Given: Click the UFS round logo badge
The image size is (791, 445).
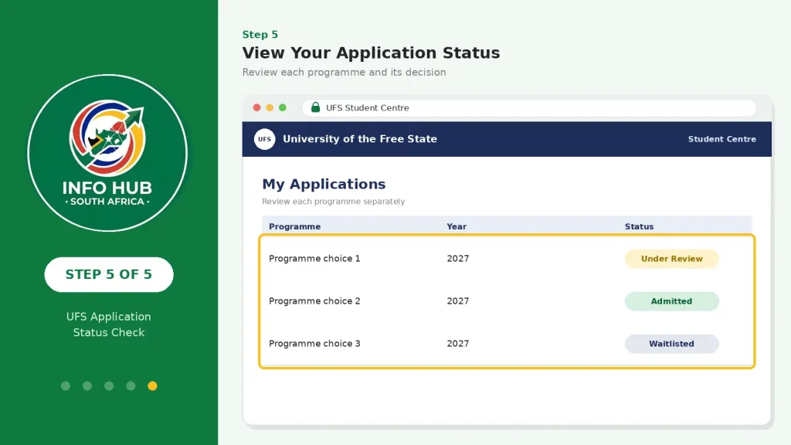Looking at the screenshot, I should (264, 139).
